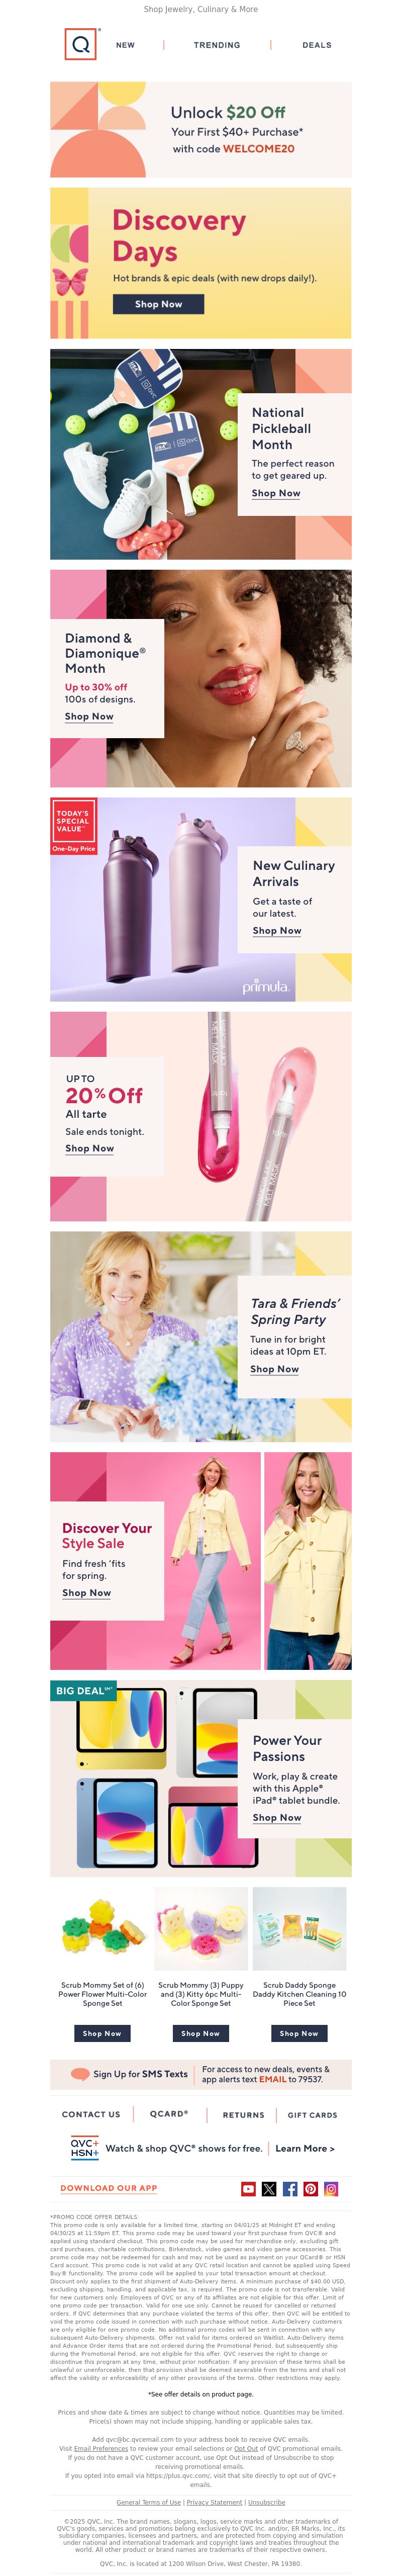Screen dimensions: 402x2576
Task: Open the Pinterest social icon
Action: tap(311, 2189)
